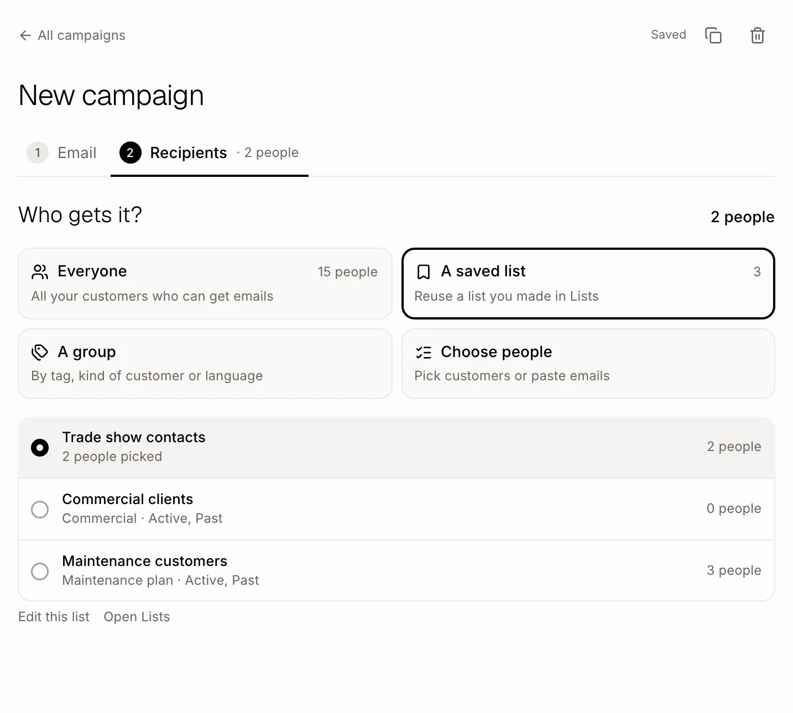Click the back arrow icon
Screen dimensions: 793x713
tap(25, 35)
